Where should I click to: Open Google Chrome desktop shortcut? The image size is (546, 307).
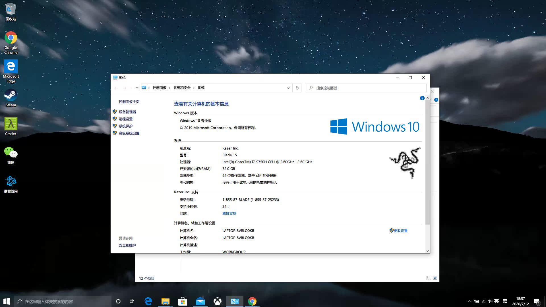click(x=11, y=43)
